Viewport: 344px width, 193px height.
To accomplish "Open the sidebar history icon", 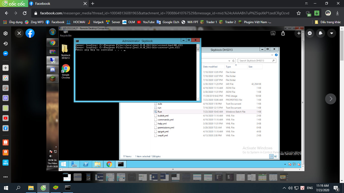I will point(6,43).
